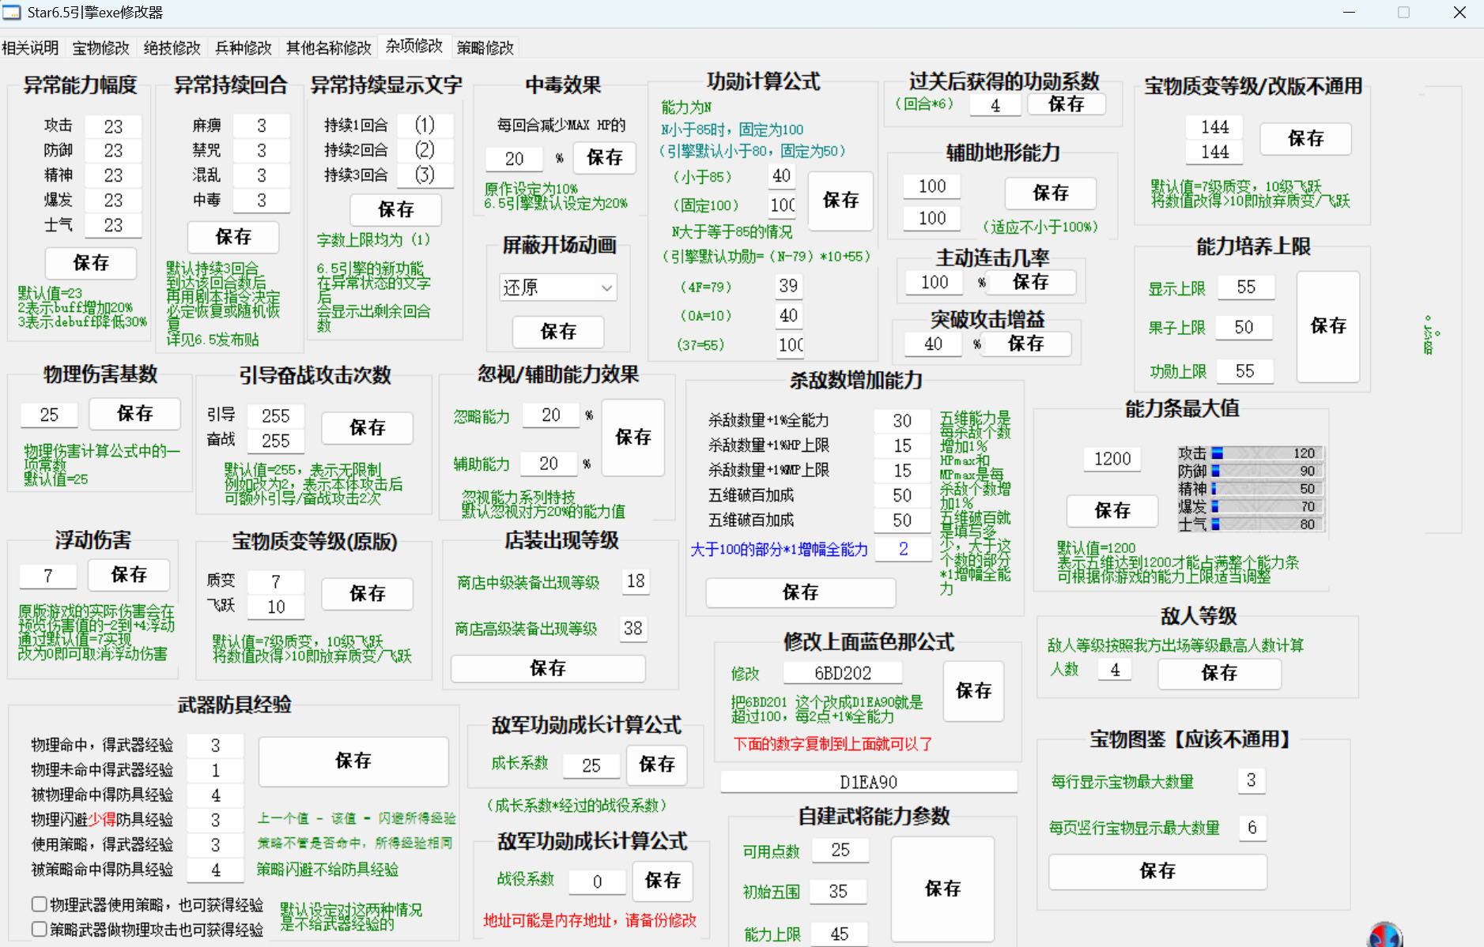The height and width of the screenshot is (947, 1484).
Task: Click 保存 beside the 6BD202 修改 field
Action: (x=973, y=691)
